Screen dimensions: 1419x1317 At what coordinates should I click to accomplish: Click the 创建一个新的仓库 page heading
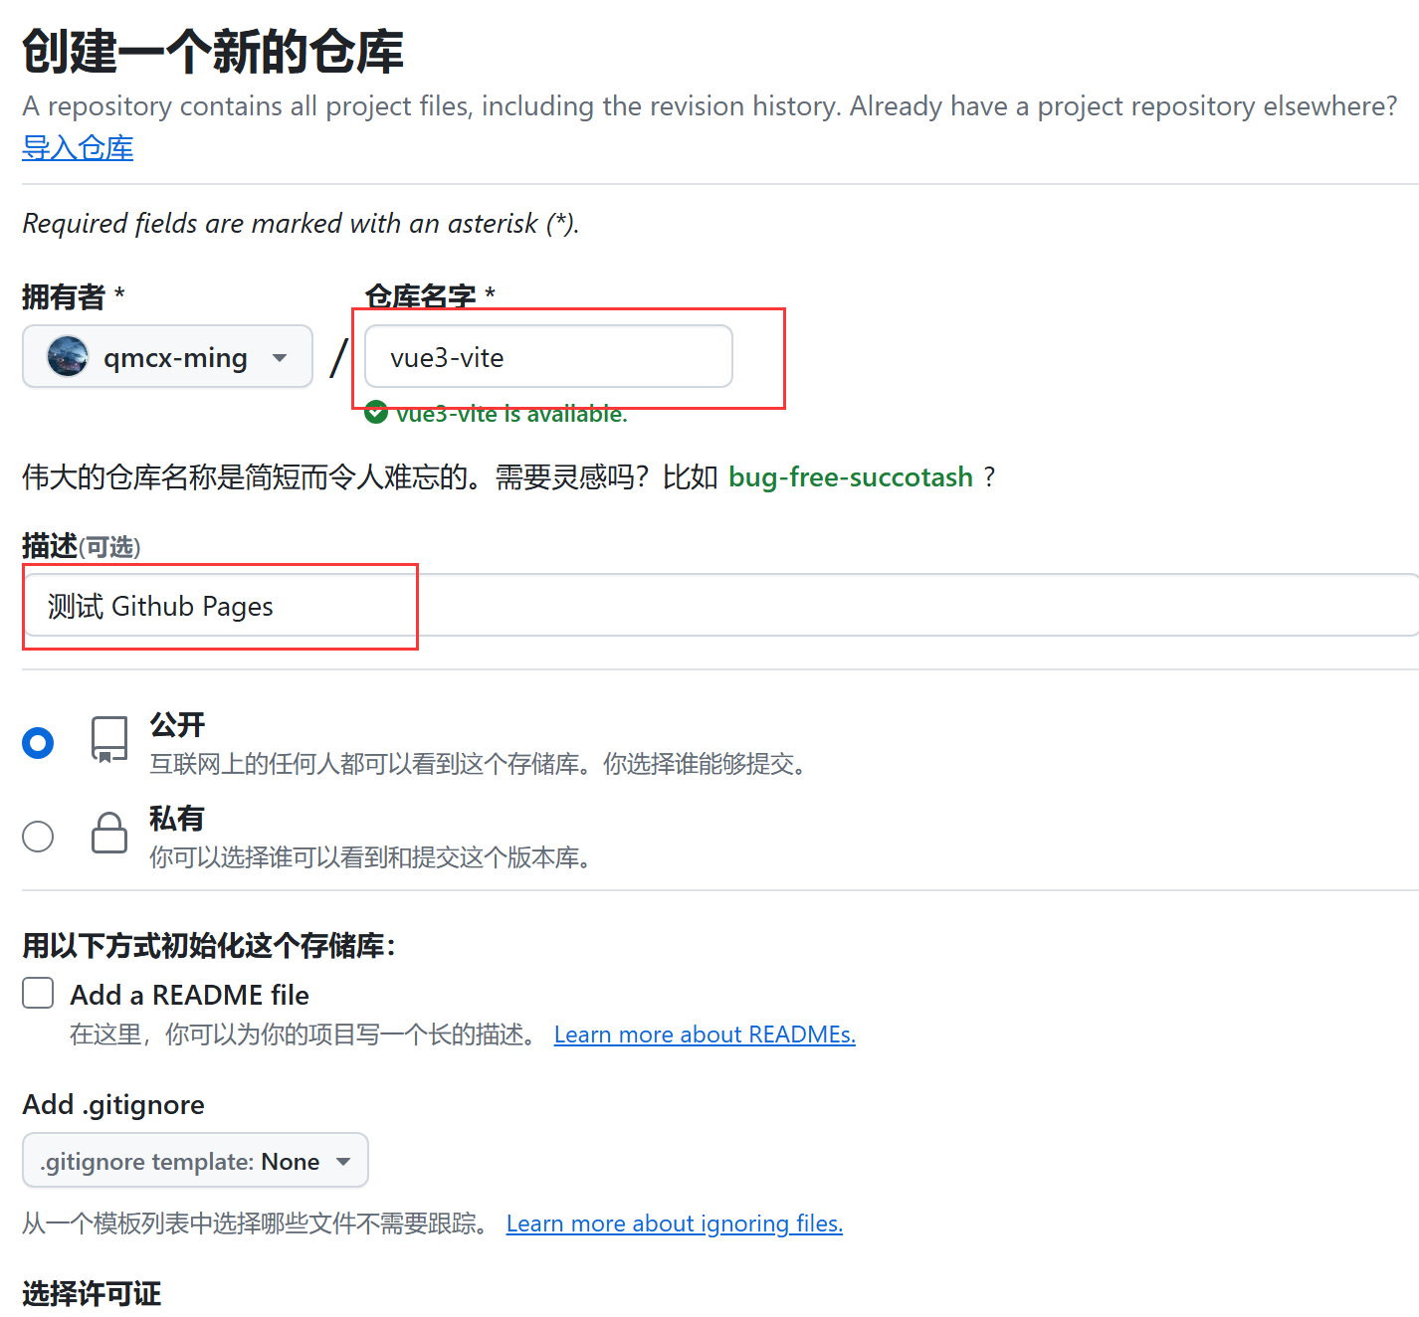pos(213,51)
